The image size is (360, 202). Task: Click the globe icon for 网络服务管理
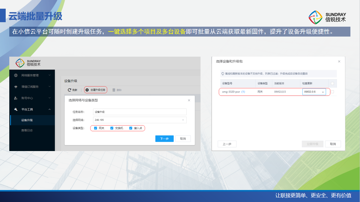click(x=16, y=75)
